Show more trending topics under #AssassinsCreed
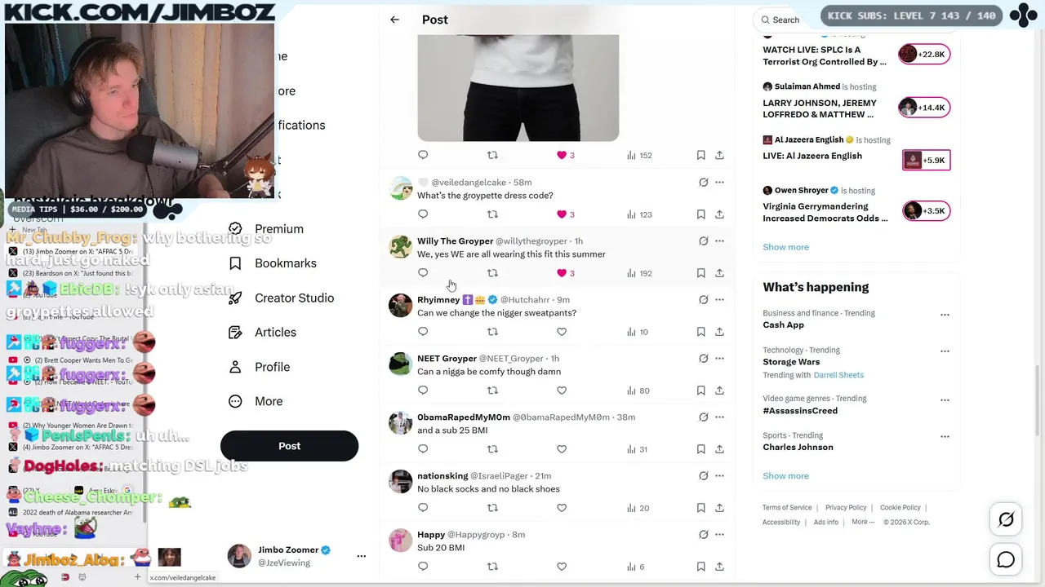The width and height of the screenshot is (1045, 587). pos(785,476)
